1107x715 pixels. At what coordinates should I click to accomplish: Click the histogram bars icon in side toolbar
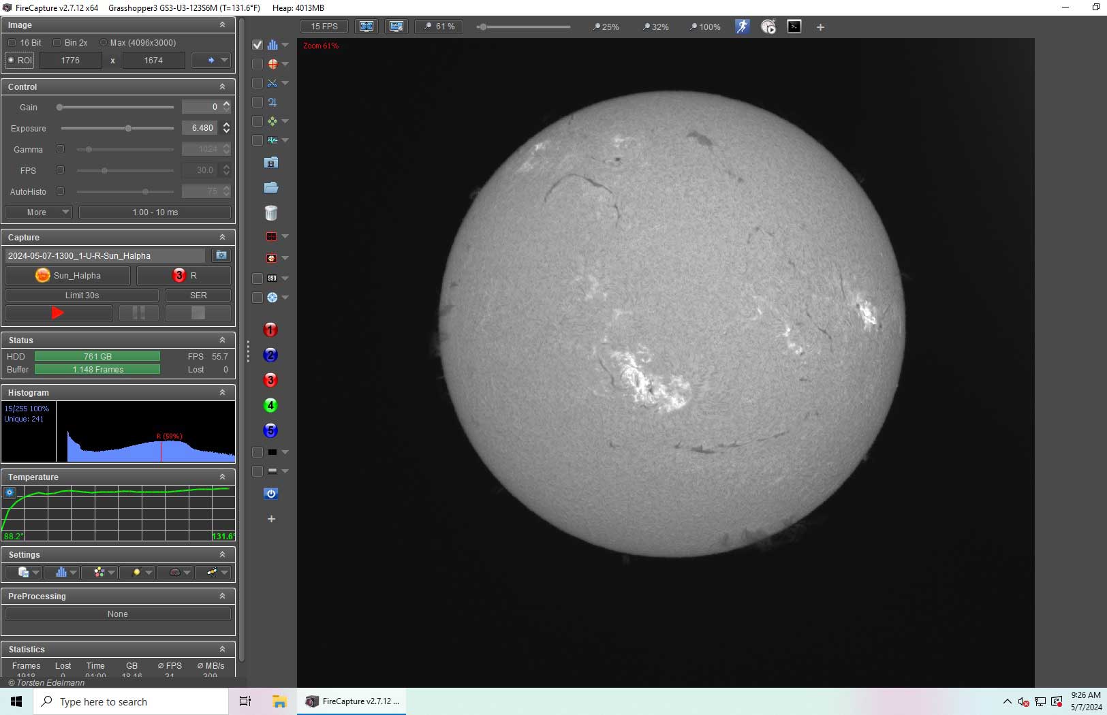[272, 45]
